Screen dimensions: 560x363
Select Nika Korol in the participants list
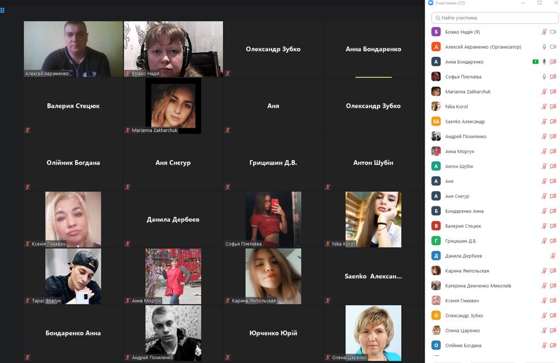456,107
